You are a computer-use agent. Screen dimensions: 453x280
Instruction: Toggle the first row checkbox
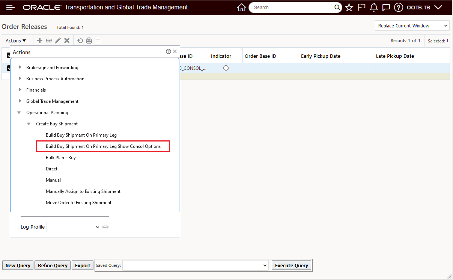[8, 68]
